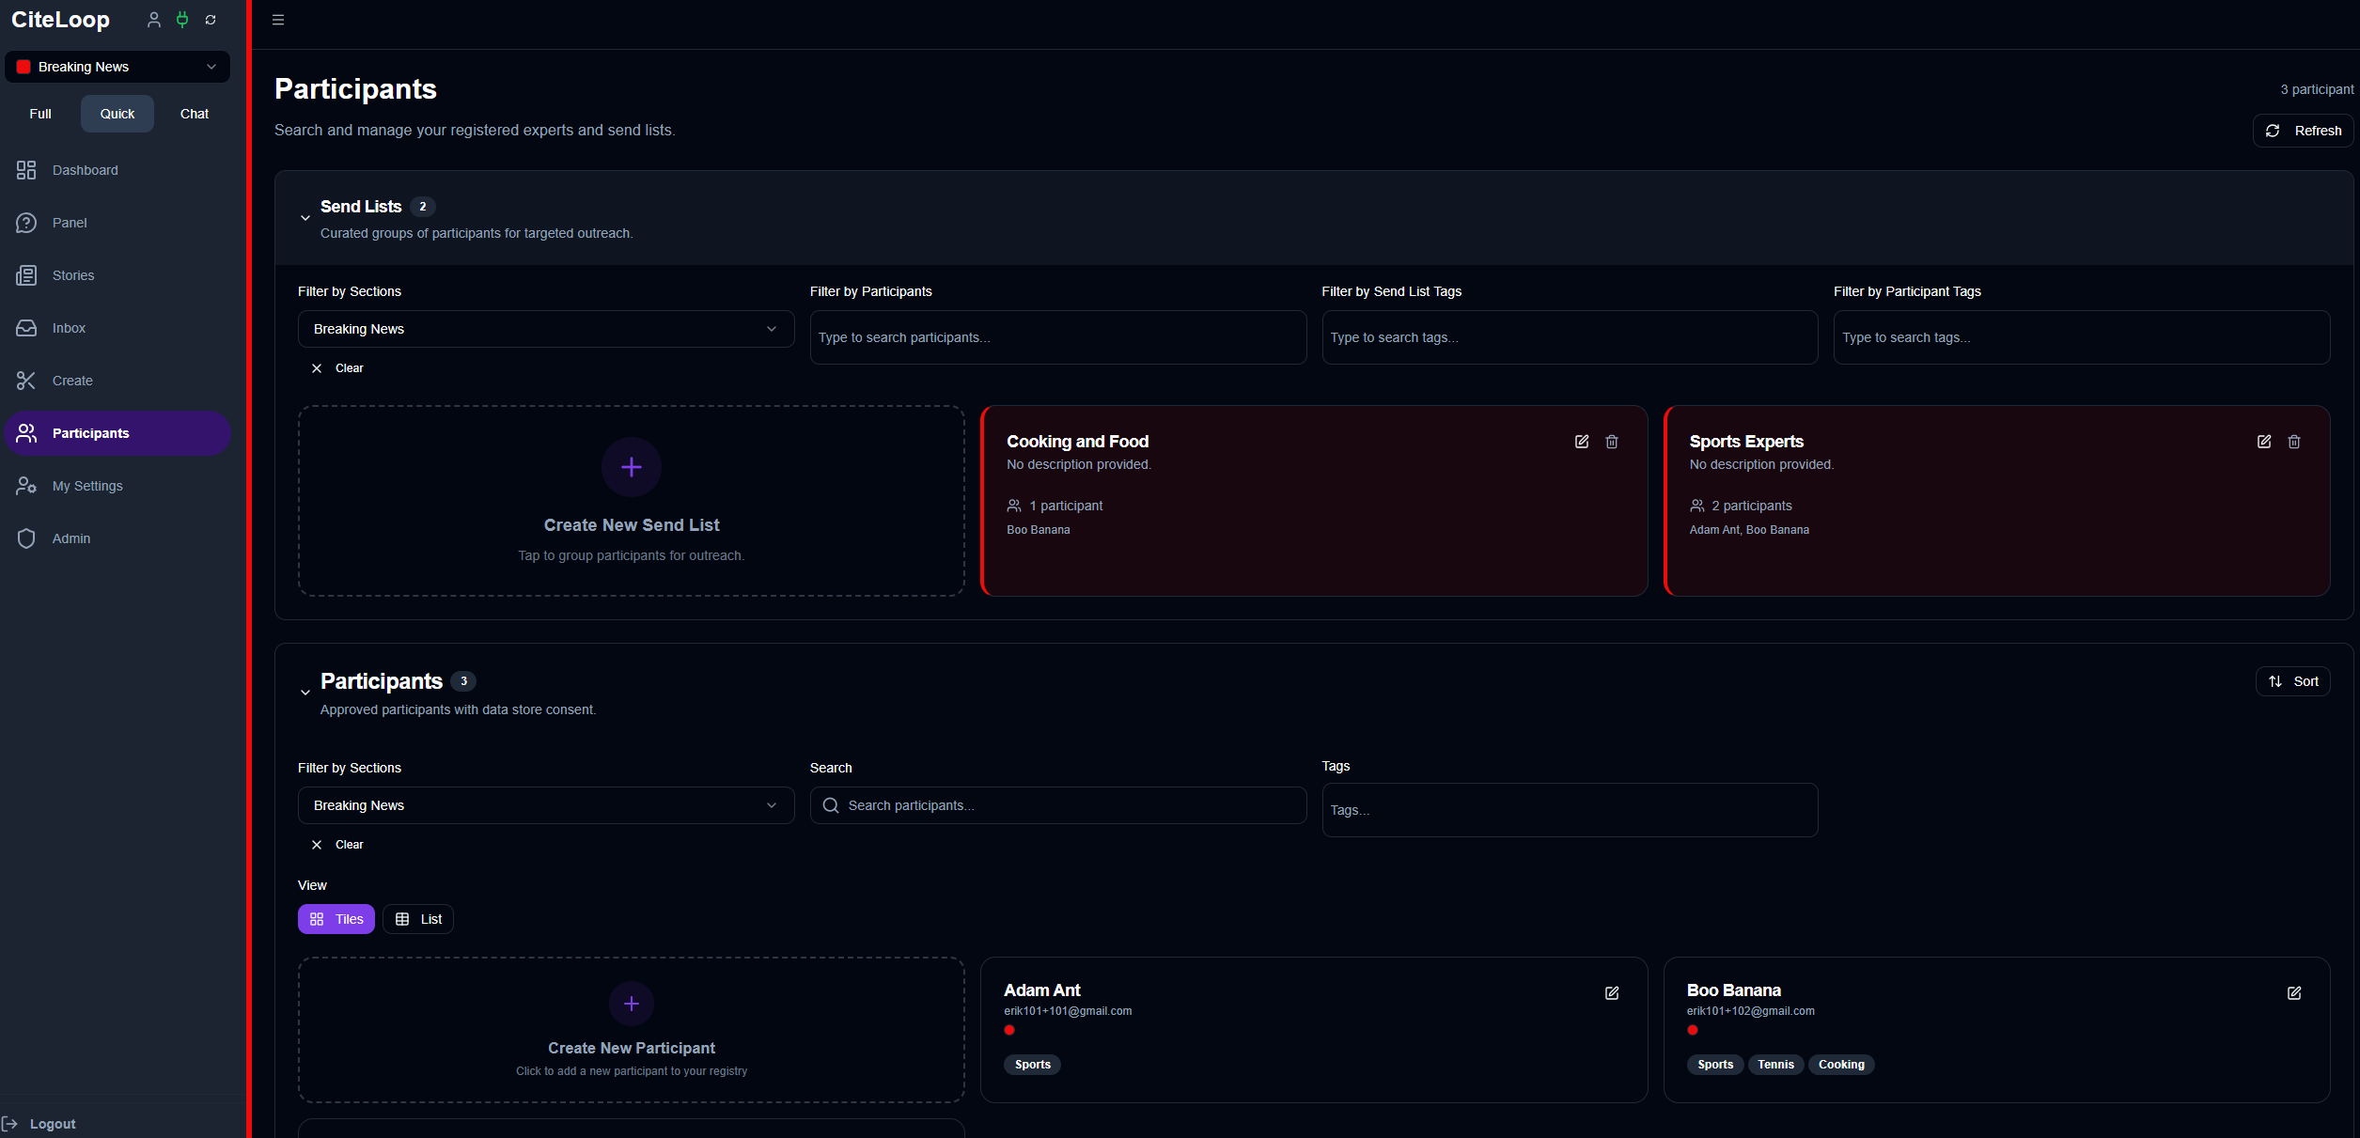
Task: Click the Sort button
Action: pyautogui.click(x=2292, y=681)
